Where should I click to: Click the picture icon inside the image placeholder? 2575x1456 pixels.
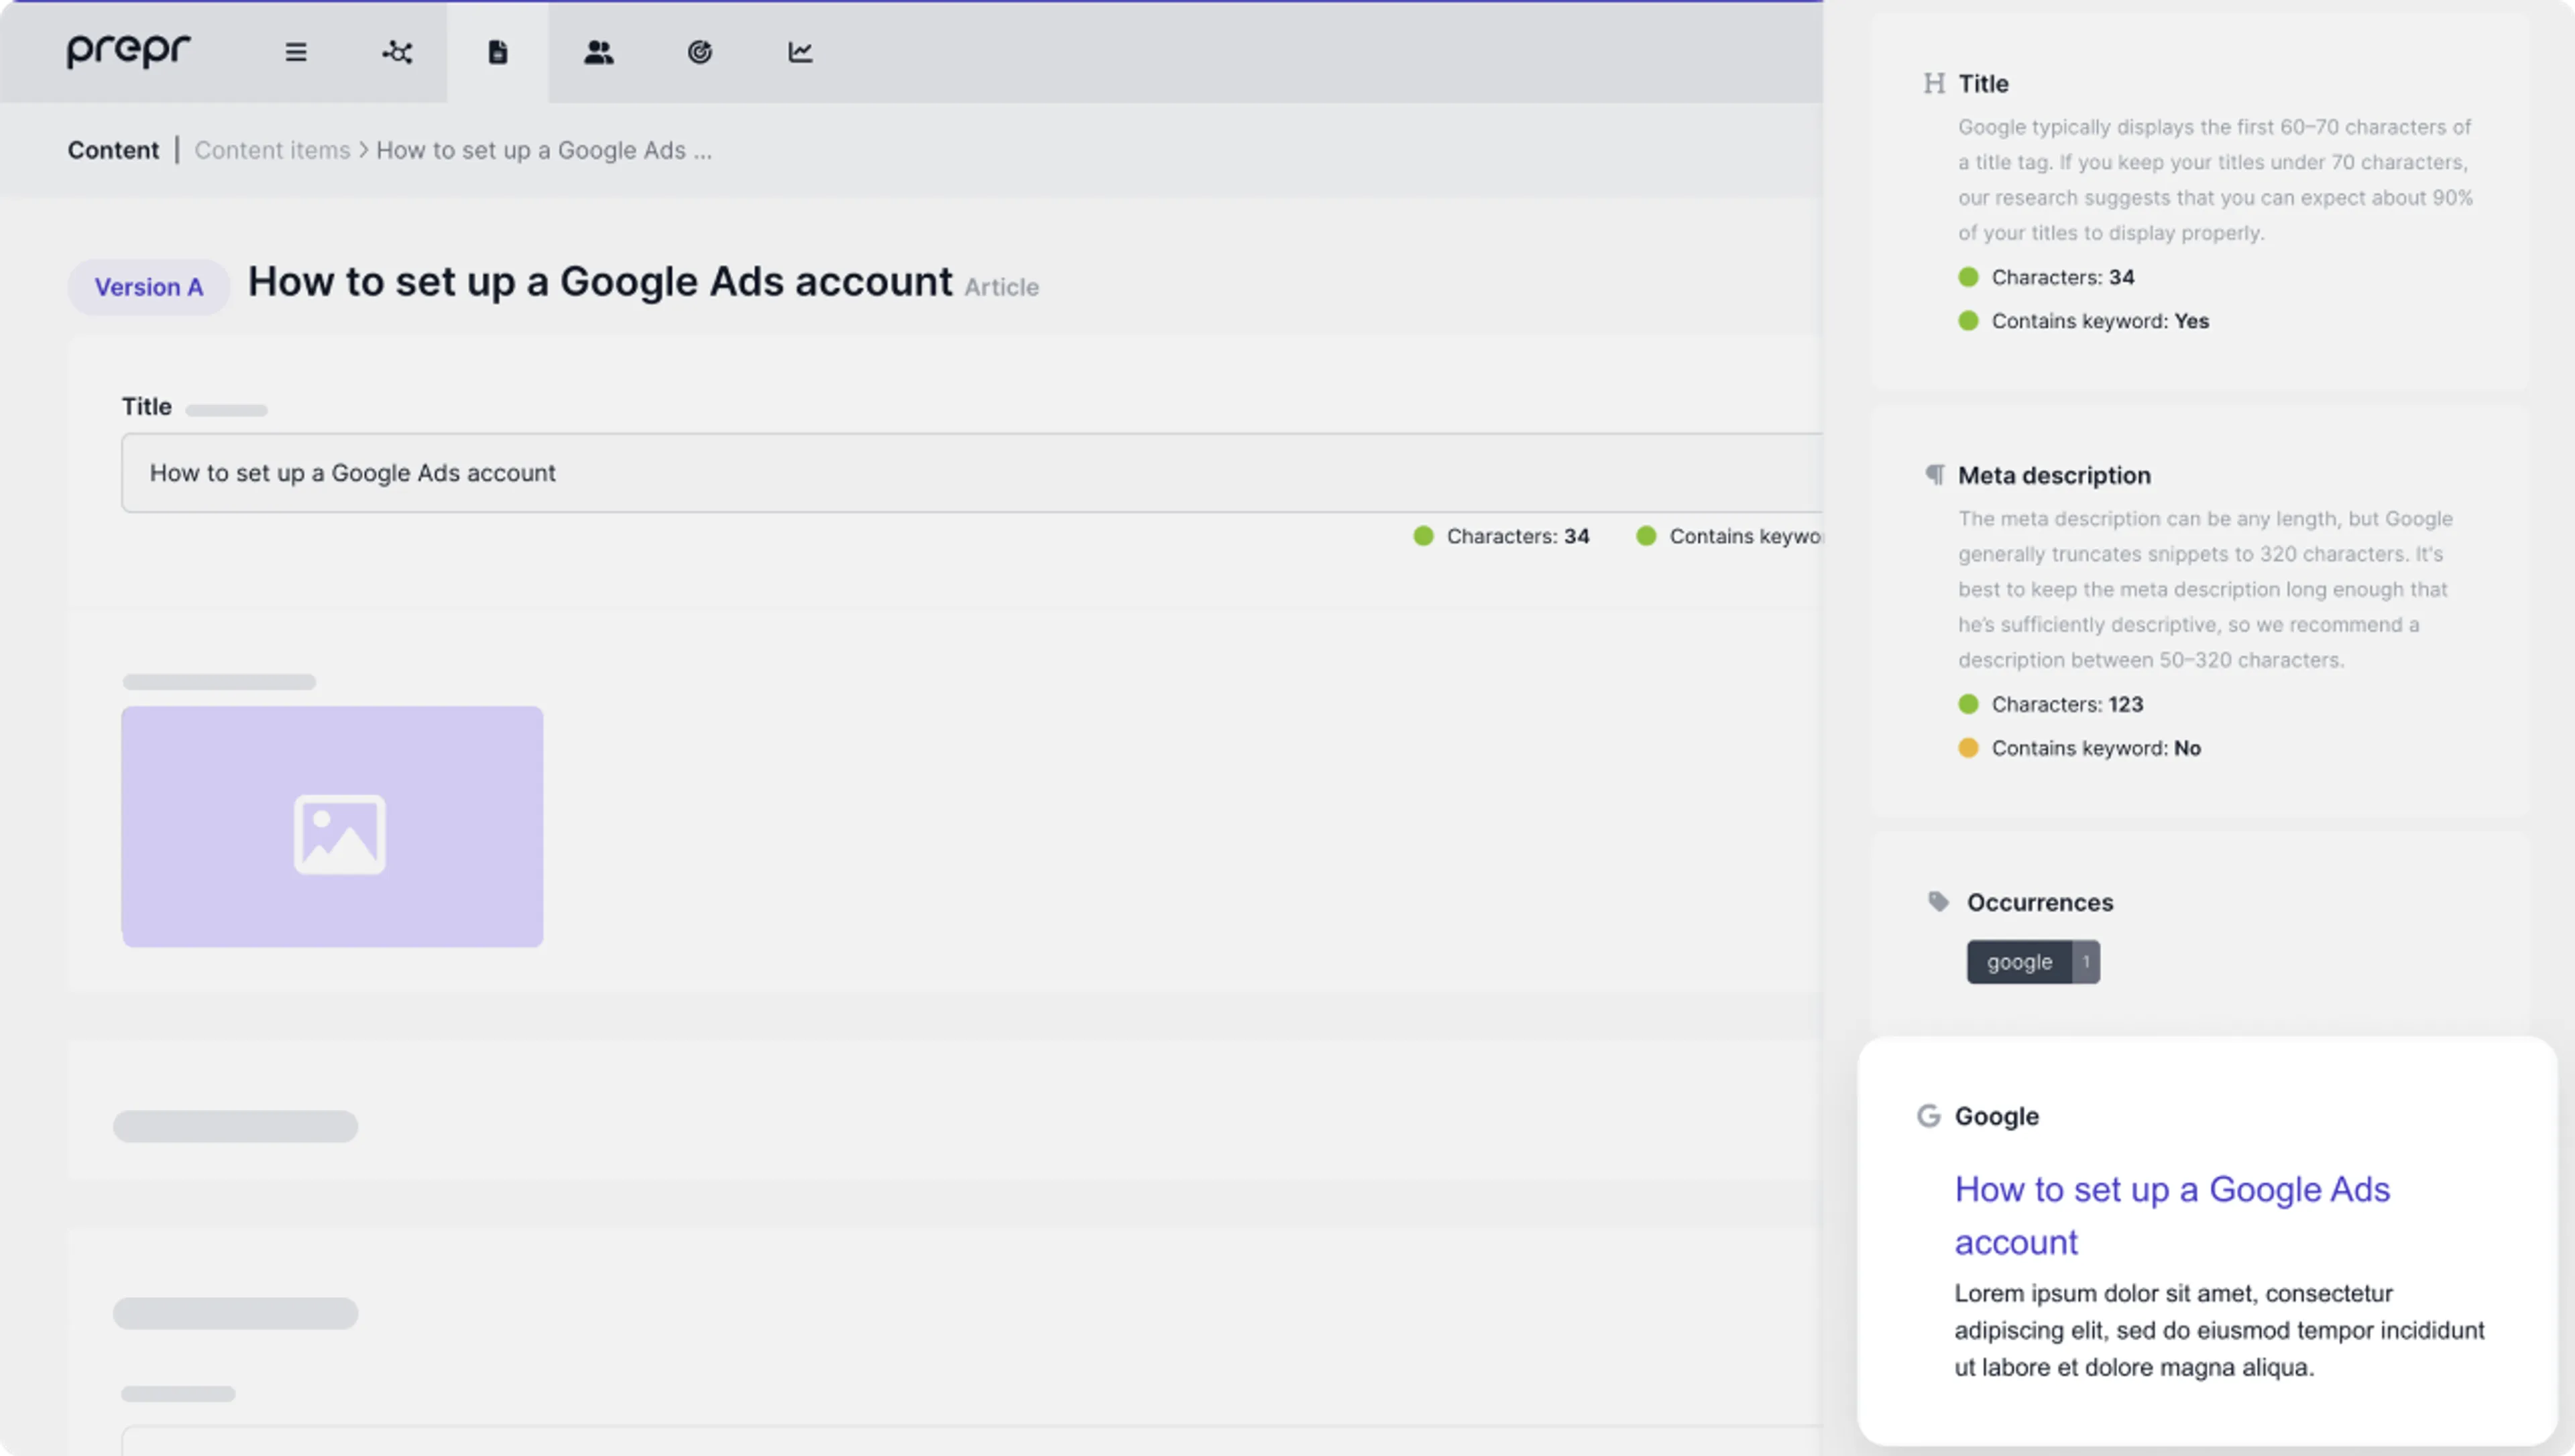pyautogui.click(x=340, y=835)
